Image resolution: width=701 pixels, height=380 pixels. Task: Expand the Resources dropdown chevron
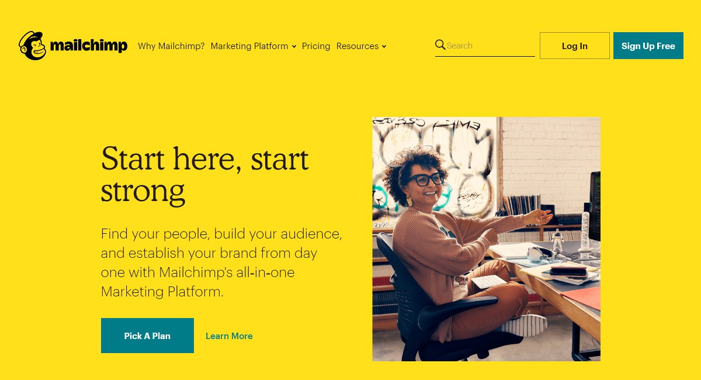click(x=384, y=47)
